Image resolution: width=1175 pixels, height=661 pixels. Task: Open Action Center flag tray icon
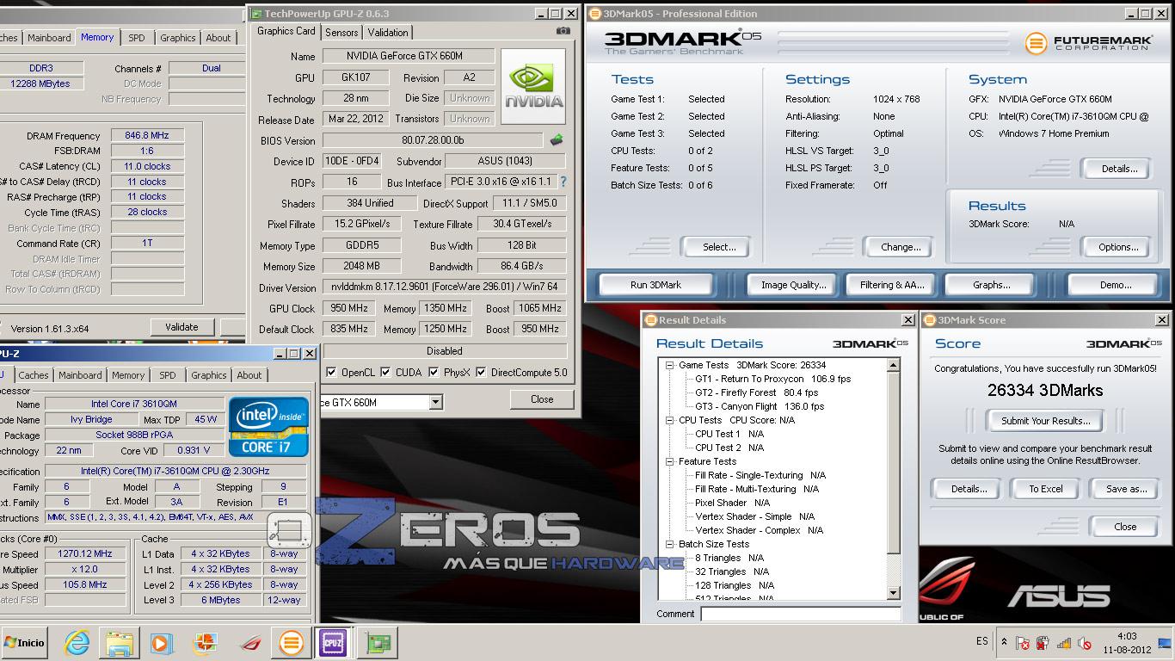pos(1023,643)
